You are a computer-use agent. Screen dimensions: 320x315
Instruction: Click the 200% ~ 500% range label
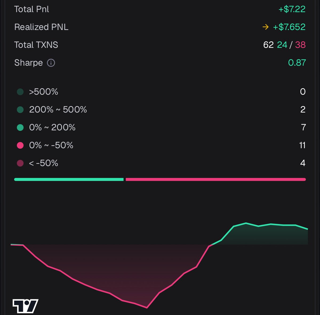[58, 110]
